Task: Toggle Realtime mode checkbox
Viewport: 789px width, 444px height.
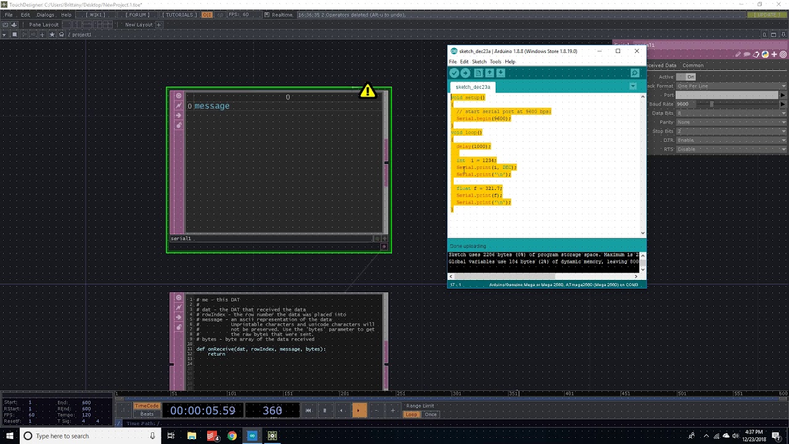Action: pos(268,15)
